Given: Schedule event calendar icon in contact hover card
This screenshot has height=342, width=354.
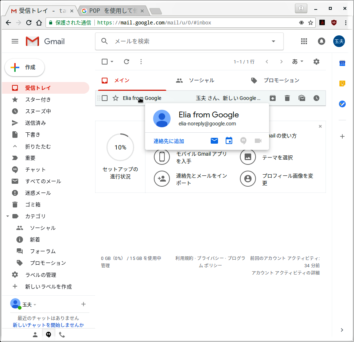Looking at the screenshot, I should [x=229, y=141].
